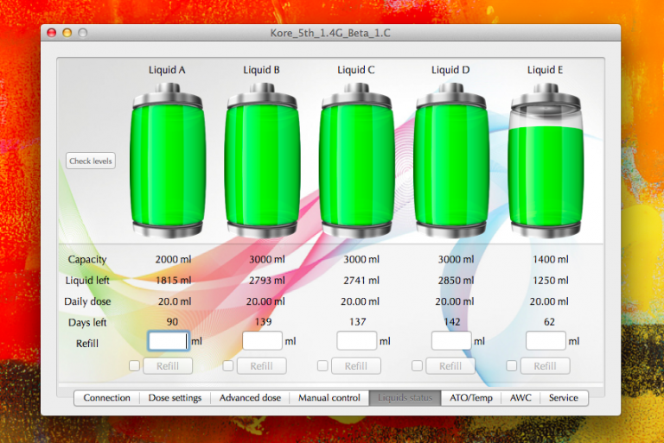Click the Liquid D container icon

pyautogui.click(x=450, y=160)
